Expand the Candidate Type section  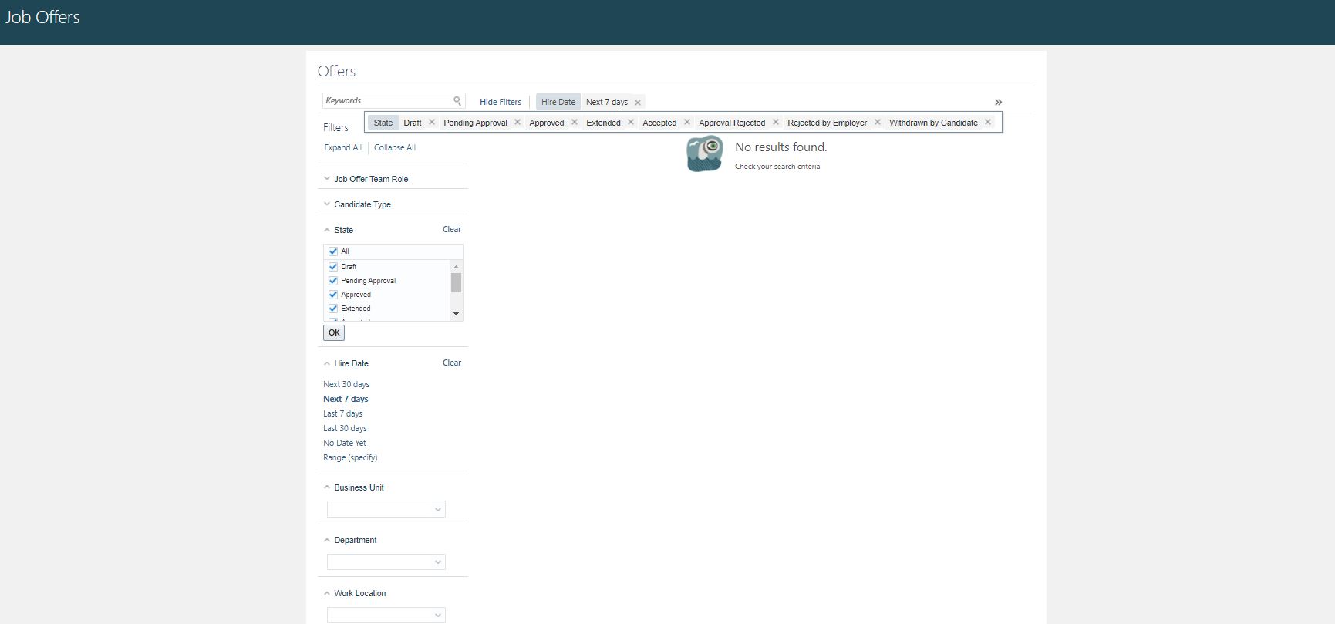327,204
